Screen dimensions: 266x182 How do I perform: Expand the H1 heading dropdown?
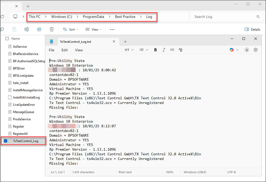pos(129,50)
